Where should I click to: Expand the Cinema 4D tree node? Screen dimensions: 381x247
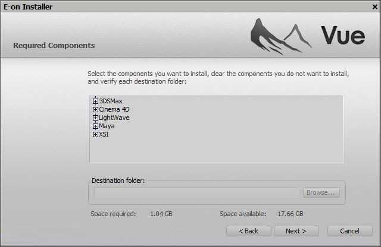coord(95,109)
